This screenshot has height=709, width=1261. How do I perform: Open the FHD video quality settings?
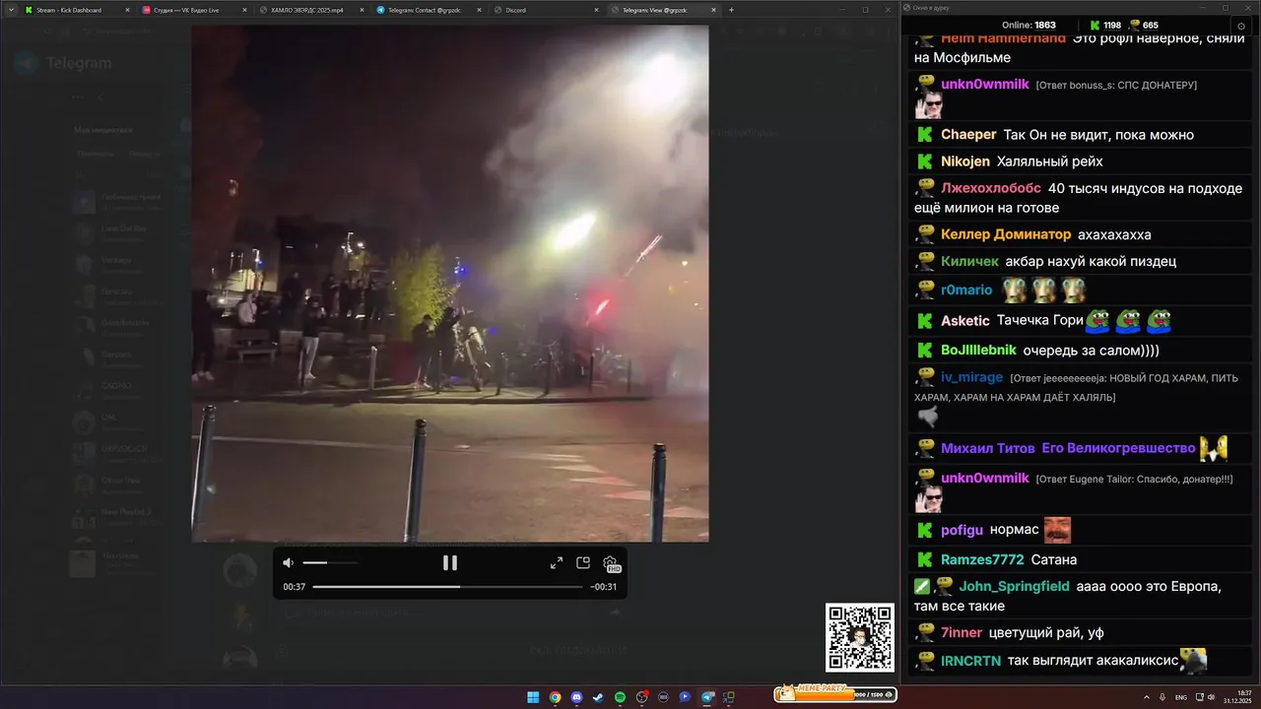[x=611, y=563]
